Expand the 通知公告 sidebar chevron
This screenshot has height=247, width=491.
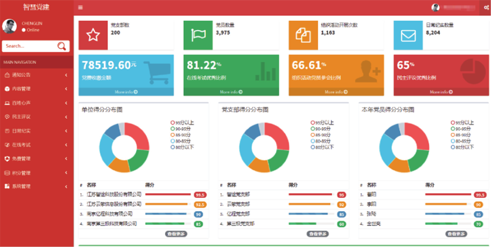tap(66, 75)
